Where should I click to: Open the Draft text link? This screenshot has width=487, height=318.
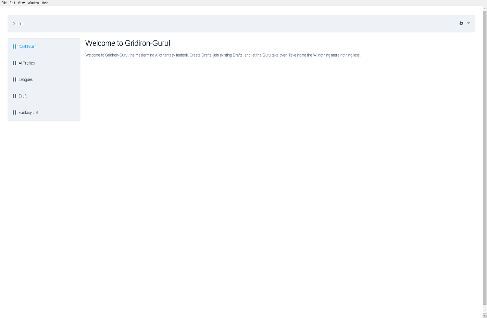click(x=23, y=96)
